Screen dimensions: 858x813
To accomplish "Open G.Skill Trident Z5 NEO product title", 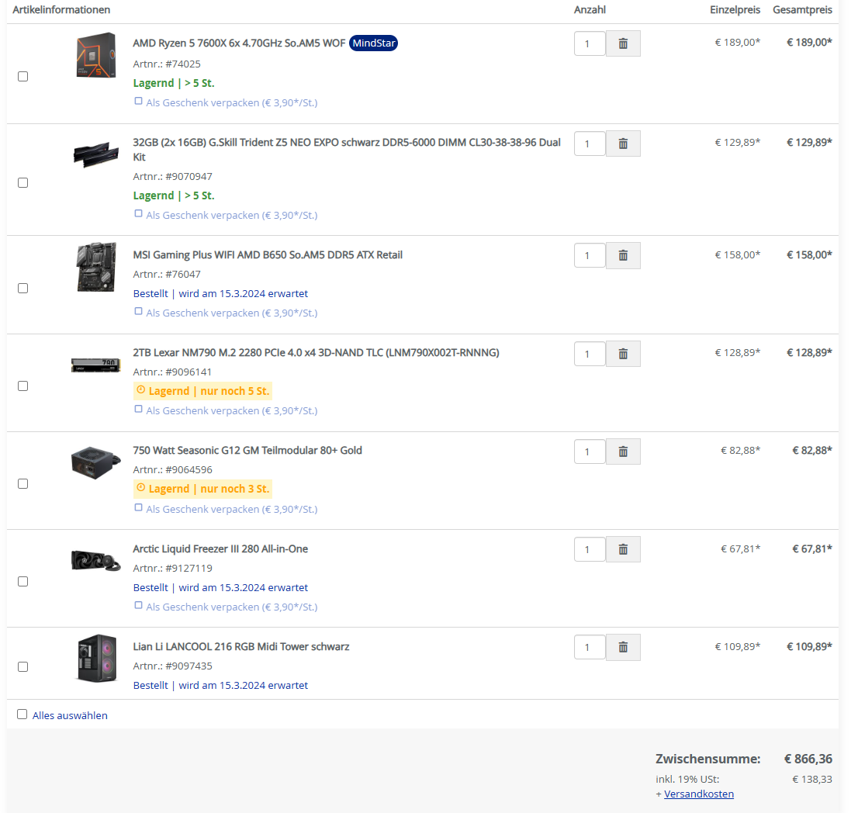I will click(x=347, y=150).
